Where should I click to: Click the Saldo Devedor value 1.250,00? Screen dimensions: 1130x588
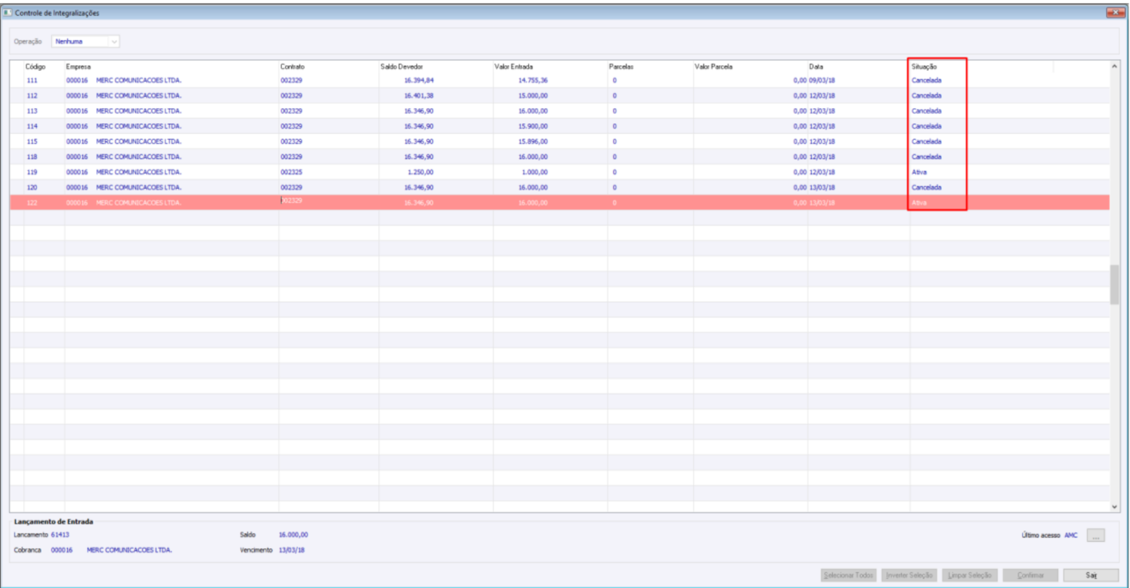(x=421, y=172)
